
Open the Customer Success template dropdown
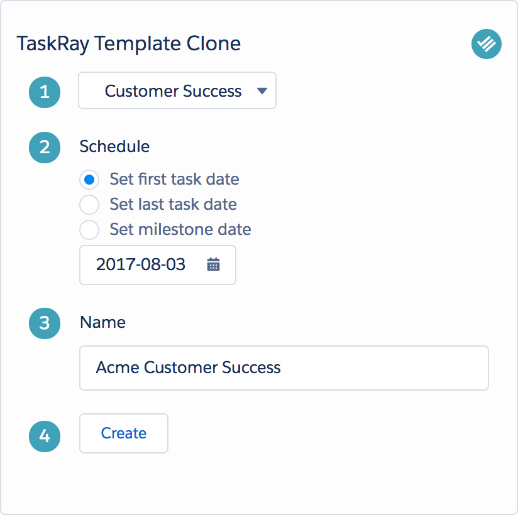(177, 90)
